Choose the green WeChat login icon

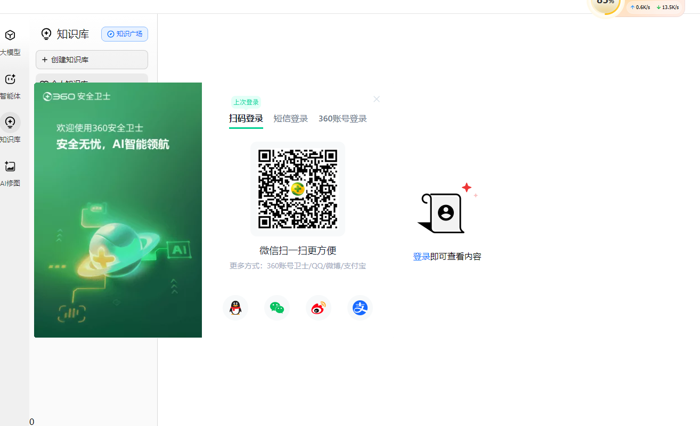click(277, 308)
